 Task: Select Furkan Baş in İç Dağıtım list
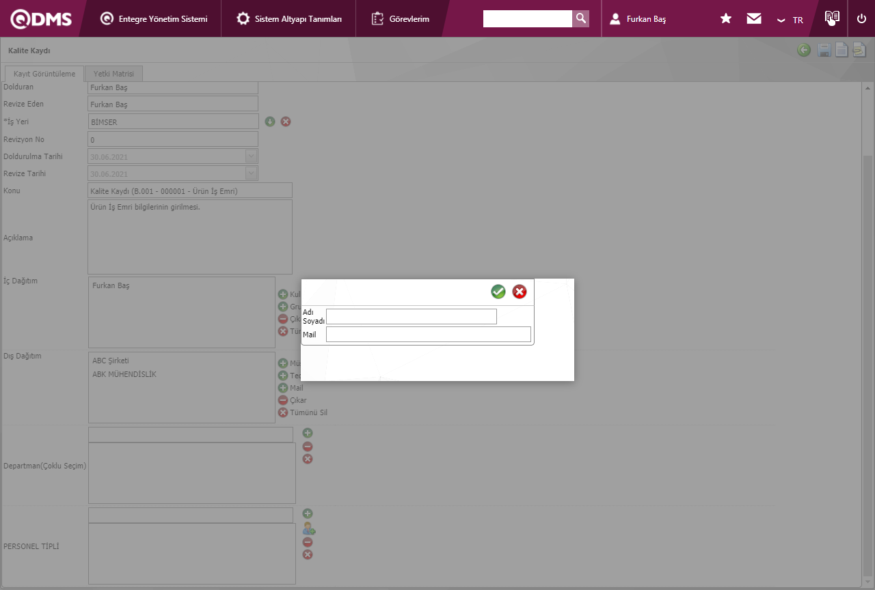[111, 285]
